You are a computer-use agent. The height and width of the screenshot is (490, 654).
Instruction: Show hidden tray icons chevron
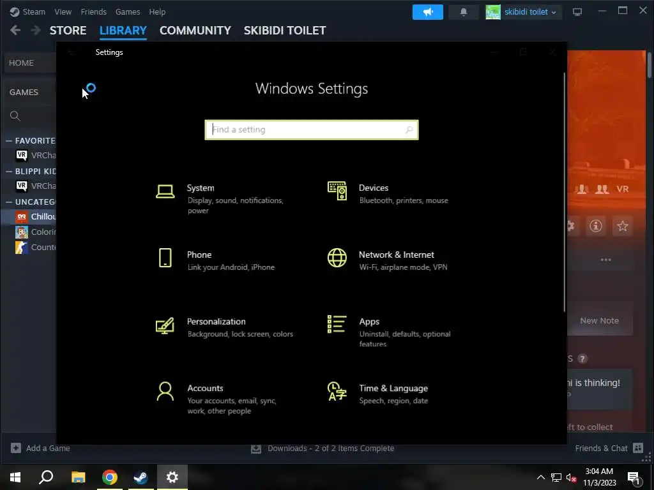540,477
